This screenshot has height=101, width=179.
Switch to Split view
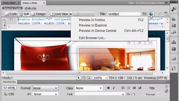(x=24, y=14)
